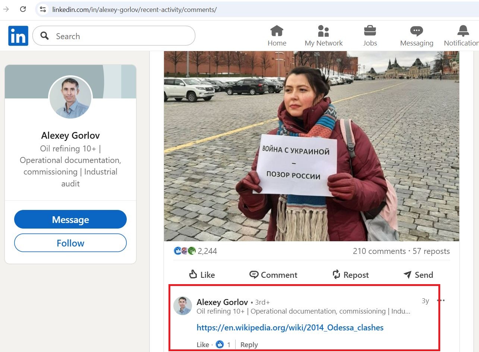Open site information in the address bar
The image size is (479, 352).
[x=43, y=9]
